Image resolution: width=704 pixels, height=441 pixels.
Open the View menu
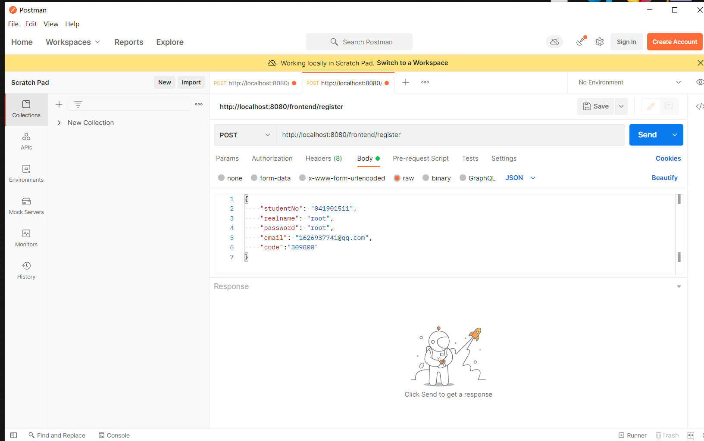(x=51, y=24)
